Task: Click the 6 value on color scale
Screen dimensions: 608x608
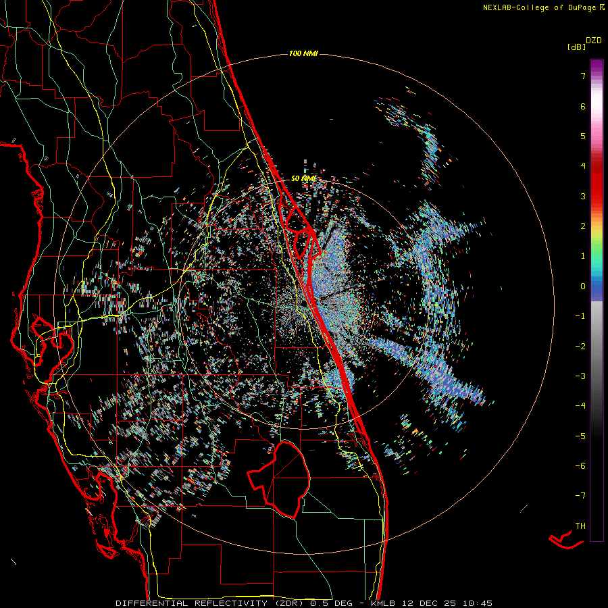Action: tap(583, 106)
